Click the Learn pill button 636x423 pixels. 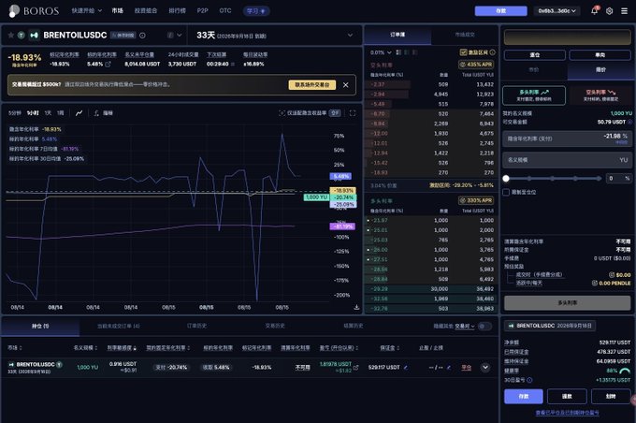click(x=256, y=11)
